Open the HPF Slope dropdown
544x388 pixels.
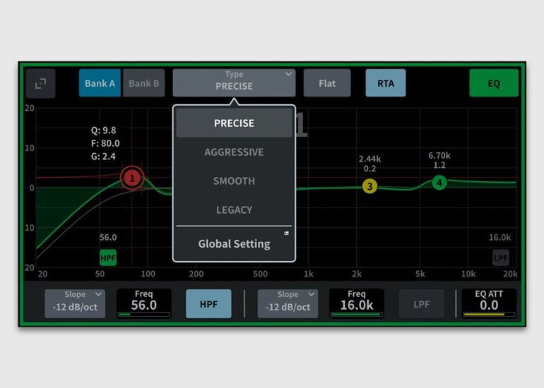(75, 304)
